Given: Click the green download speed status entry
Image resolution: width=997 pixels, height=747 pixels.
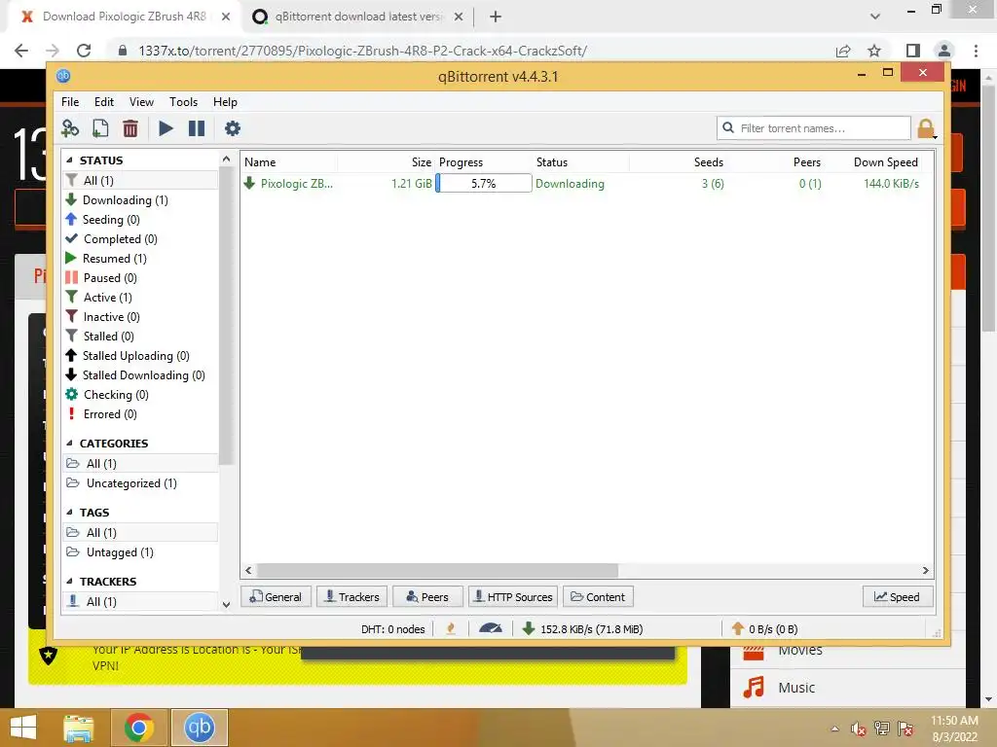Looking at the screenshot, I should click(582, 629).
